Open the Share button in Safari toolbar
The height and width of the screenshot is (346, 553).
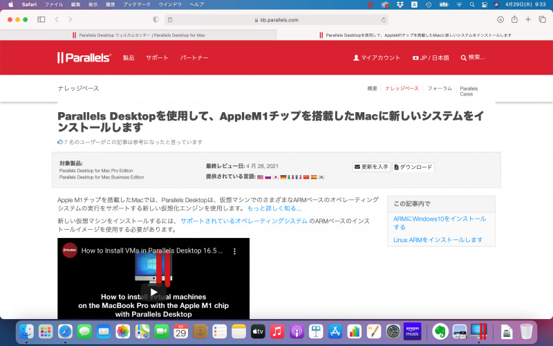coord(514,19)
